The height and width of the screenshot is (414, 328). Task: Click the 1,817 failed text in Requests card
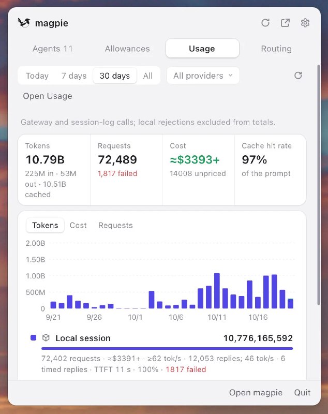tap(117, 173)
